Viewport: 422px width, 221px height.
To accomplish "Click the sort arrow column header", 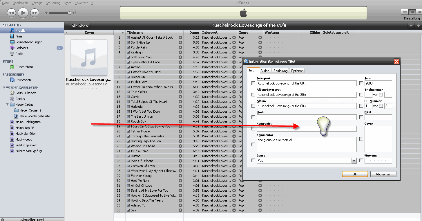I will point(119,33).
